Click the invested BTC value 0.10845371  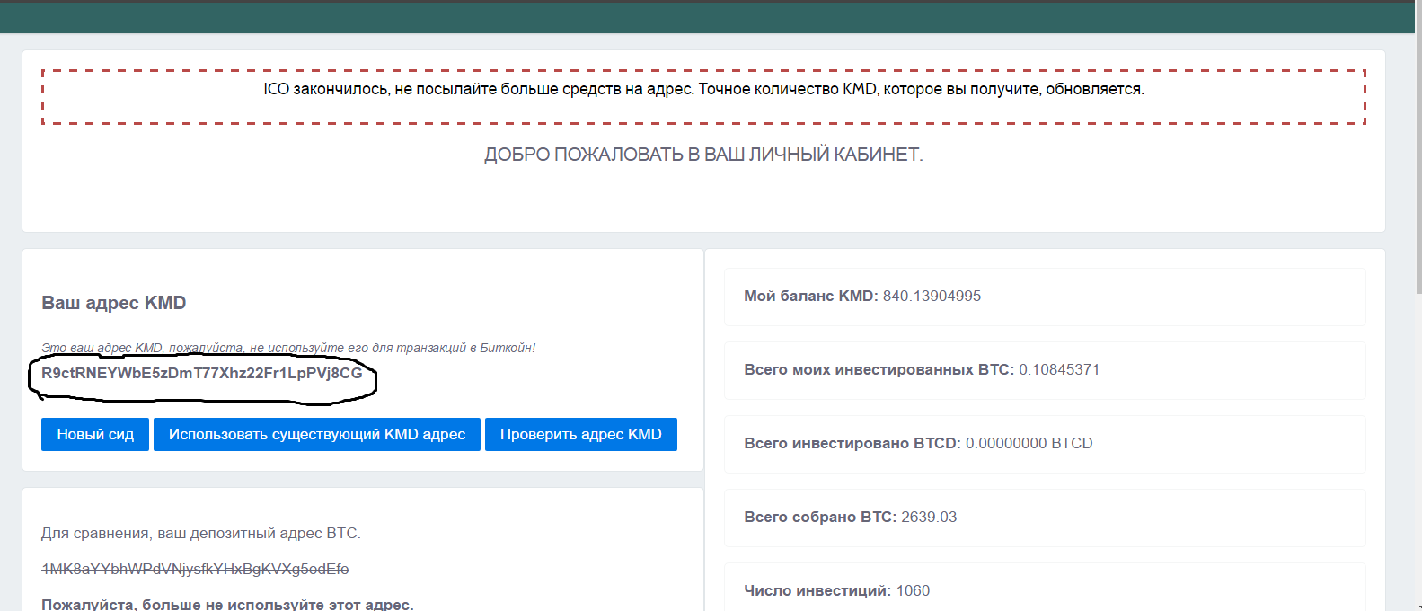(x=1059, y=369)
